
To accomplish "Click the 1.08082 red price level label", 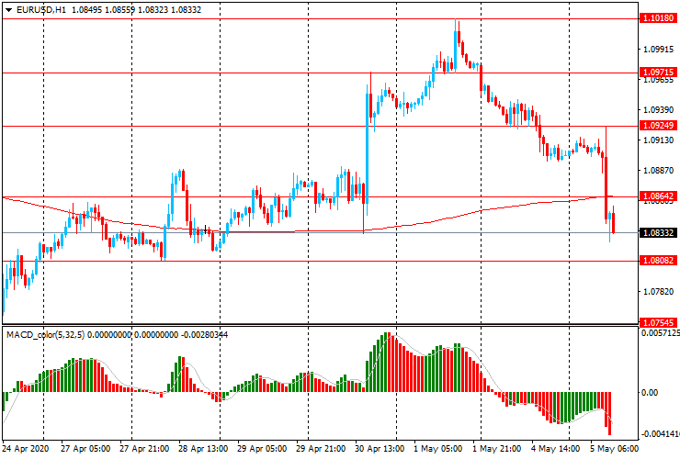I will coord(658,261).
